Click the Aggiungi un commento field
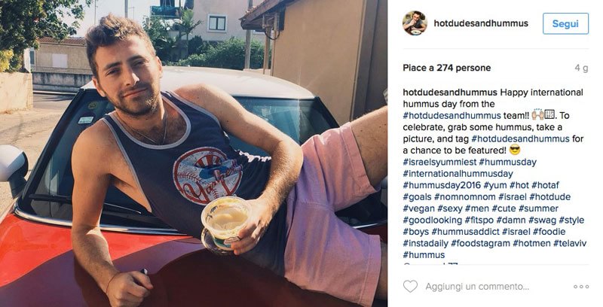 477,287
